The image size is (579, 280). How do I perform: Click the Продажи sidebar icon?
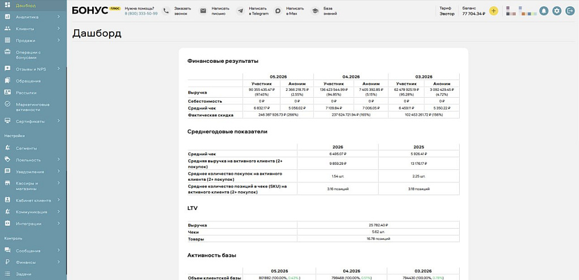[7, 40]
